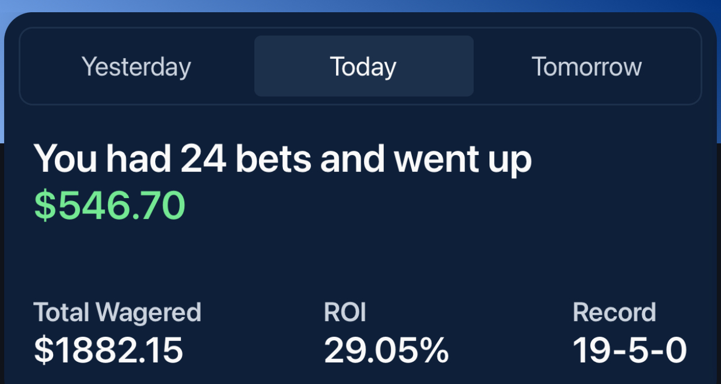This screenshot has height=384, width=721.
Task: Click the Record label
Action: coord(614,312)
